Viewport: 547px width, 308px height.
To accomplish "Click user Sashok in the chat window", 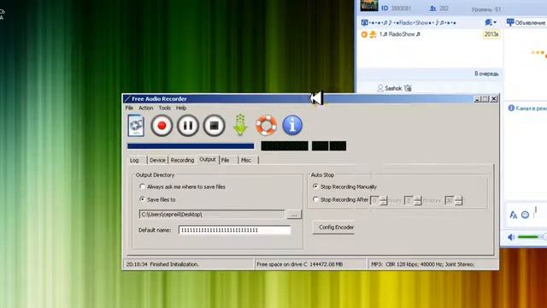I will click(x=394, y=88).
